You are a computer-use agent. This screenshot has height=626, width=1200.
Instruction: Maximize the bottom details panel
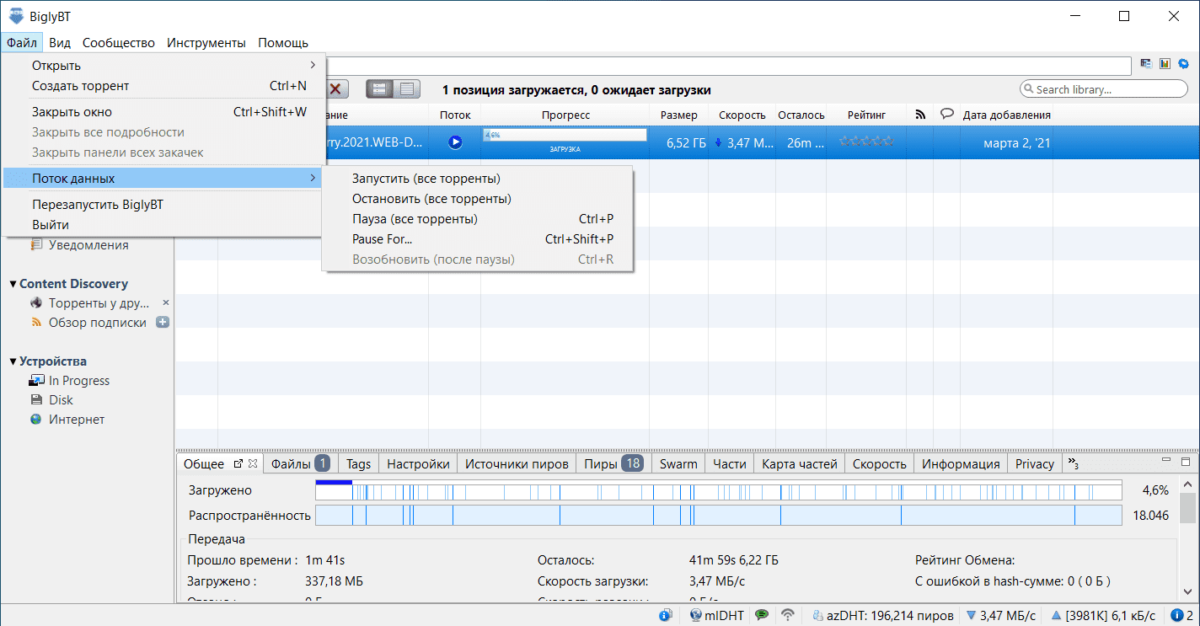(1185, 462)
